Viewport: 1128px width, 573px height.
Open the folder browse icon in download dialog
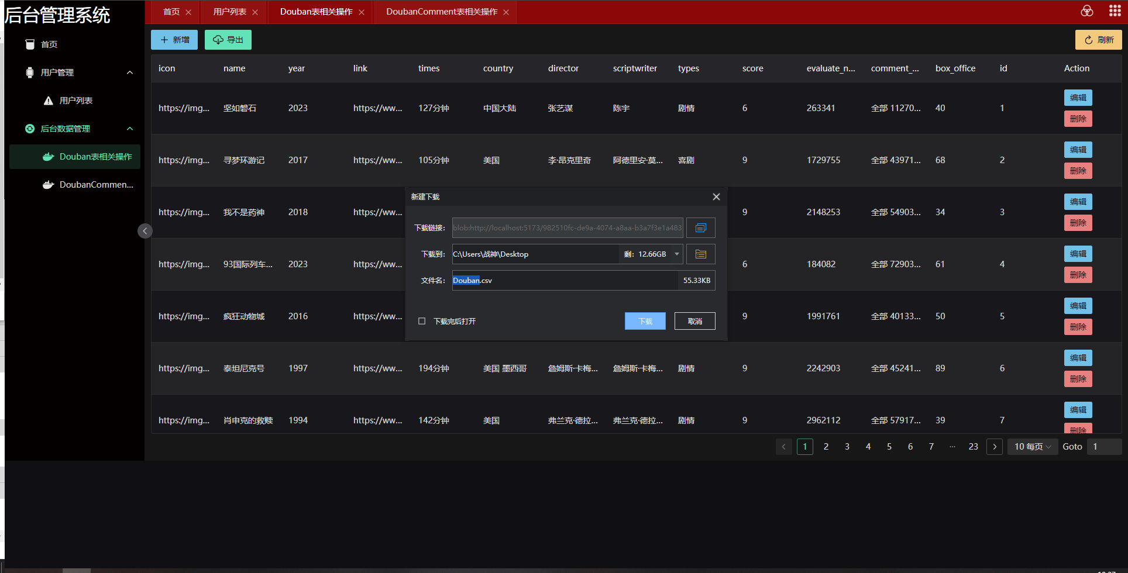point(700,254)
